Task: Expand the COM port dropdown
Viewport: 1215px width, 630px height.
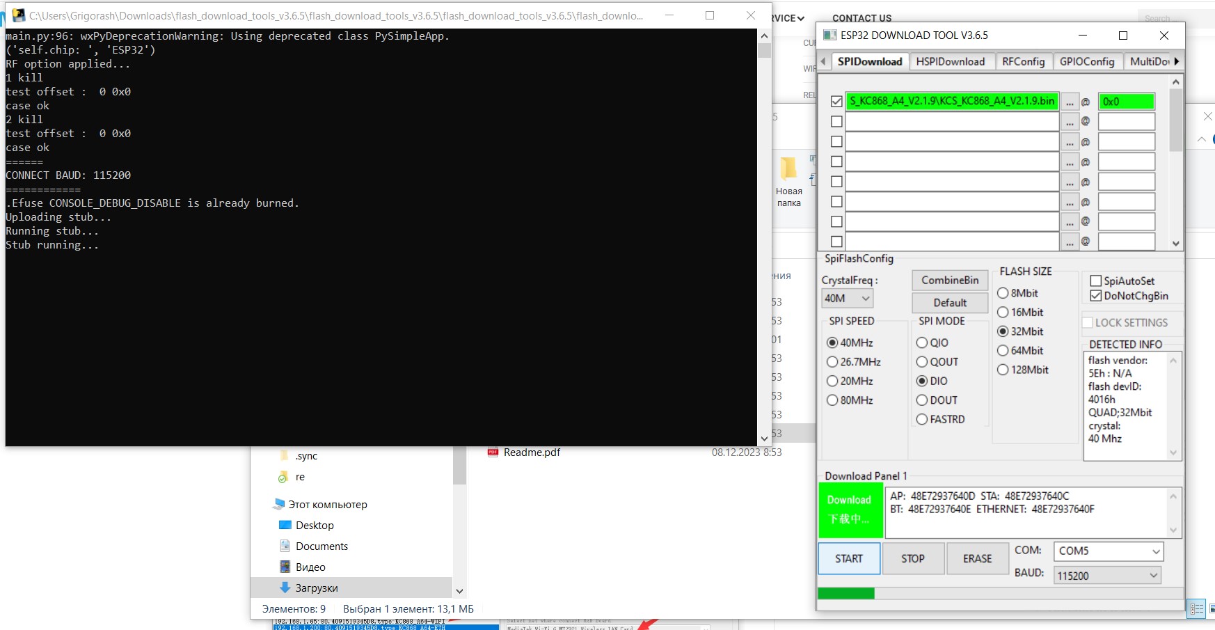Action: coord(1108,551)
